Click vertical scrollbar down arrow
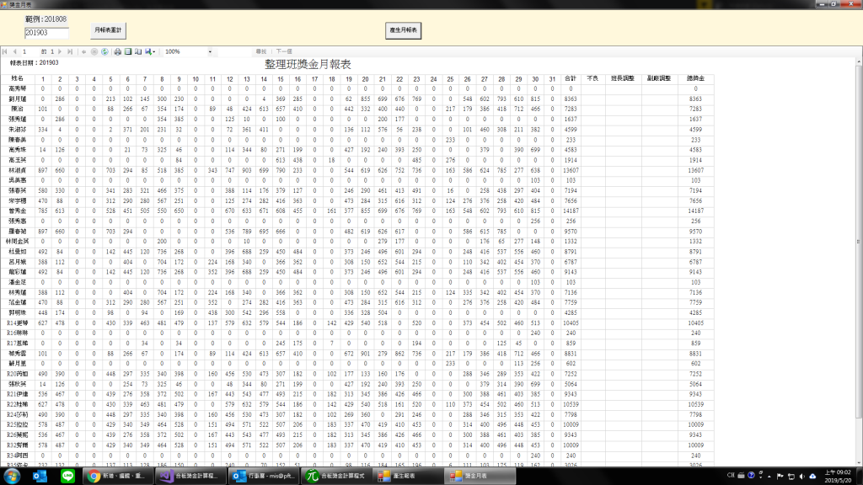Viewport: 863px width, 485px height. [x=859, y=463]
